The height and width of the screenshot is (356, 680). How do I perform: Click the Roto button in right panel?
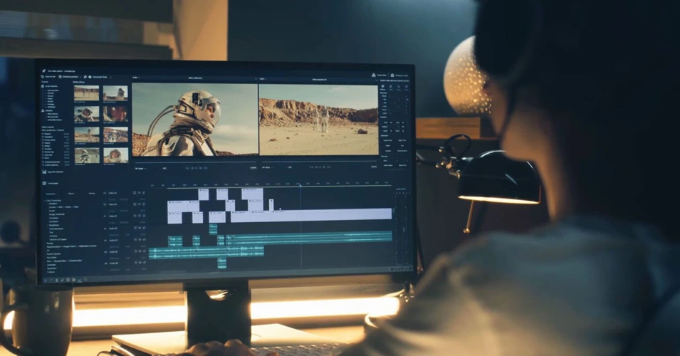(402, 146)
